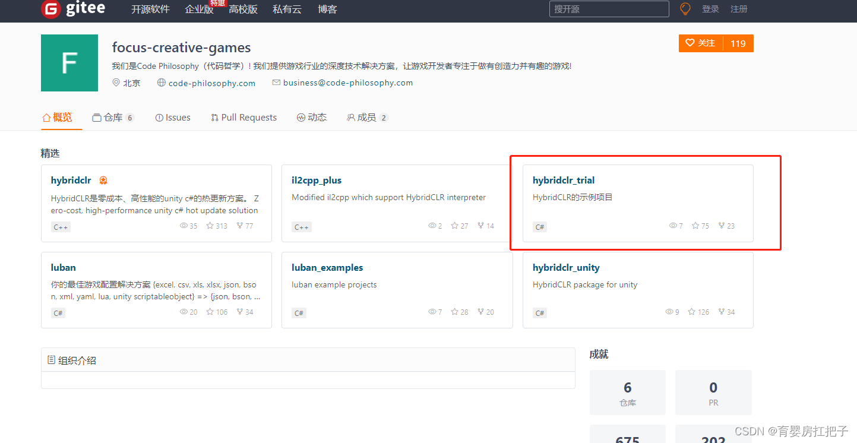Click the star icon on il2cpp_plus card
This screenshot has height=443, width=857.
click(454, 226)
